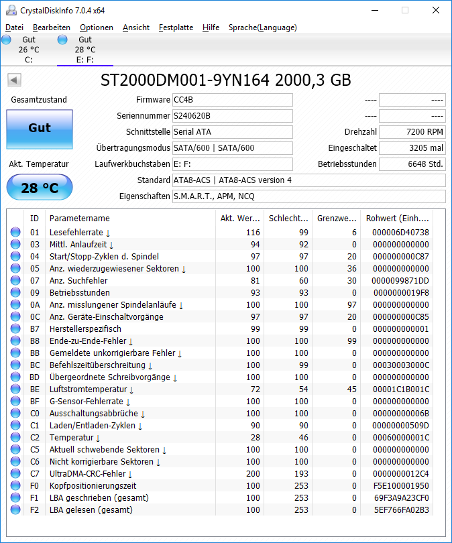Select the C: drive status orb
452x543 pixels.
[6, 40]
